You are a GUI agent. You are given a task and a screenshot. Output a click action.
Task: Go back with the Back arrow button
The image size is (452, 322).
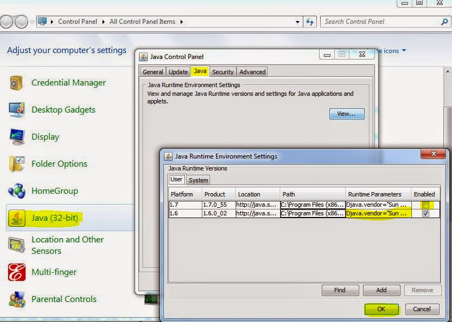[x=7, y=22]
